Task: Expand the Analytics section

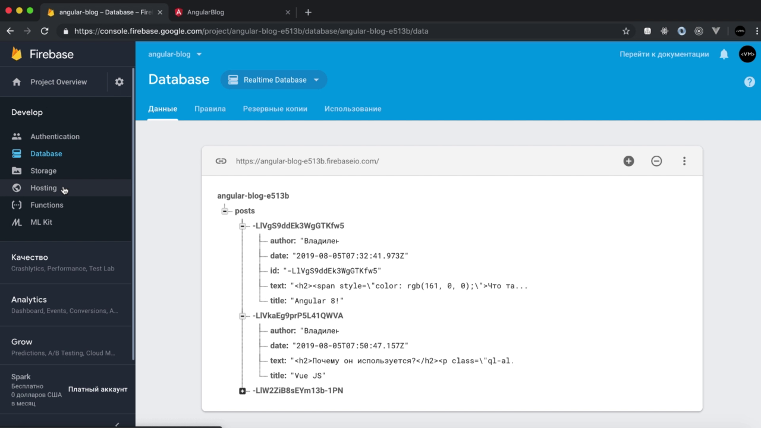Action: [65, 305]
